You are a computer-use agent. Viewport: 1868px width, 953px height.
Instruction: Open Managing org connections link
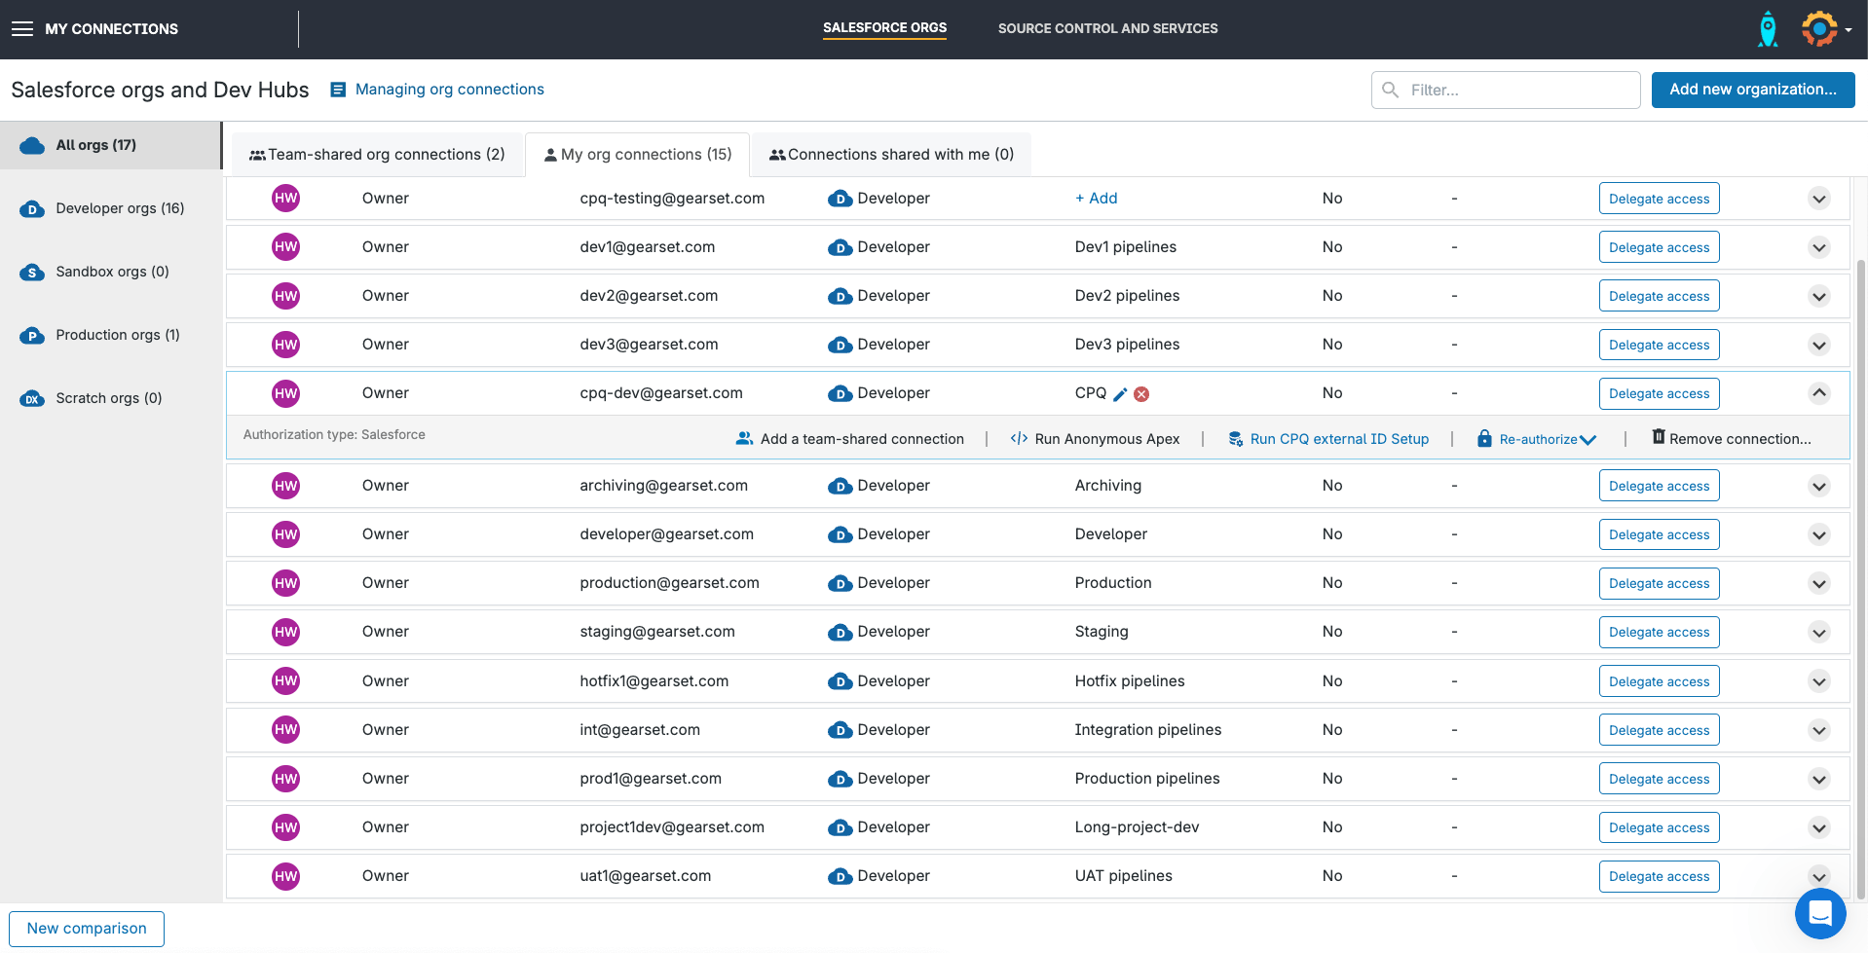(x=449, y=90)
